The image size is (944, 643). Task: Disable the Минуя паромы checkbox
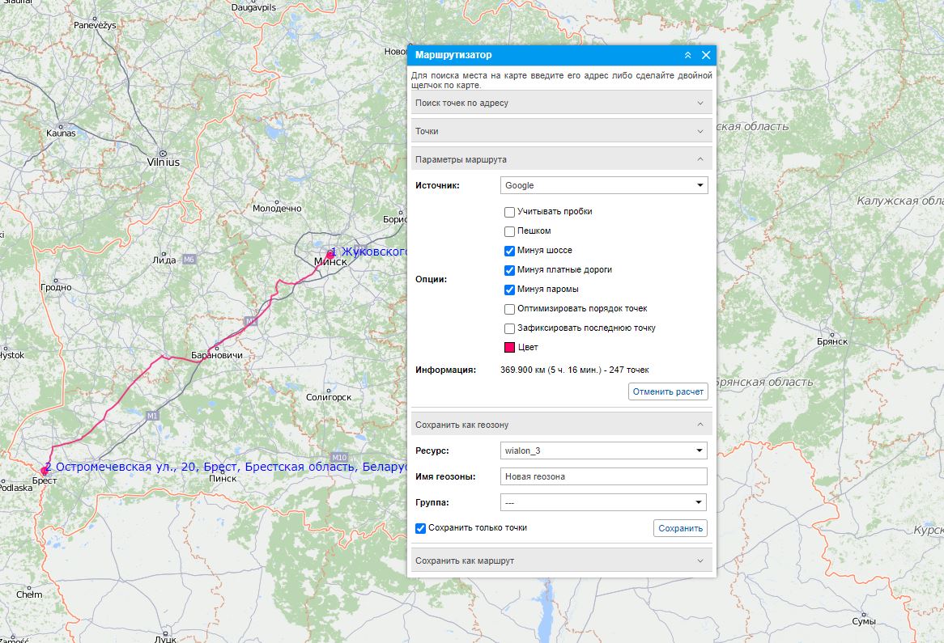pos(509,290)
